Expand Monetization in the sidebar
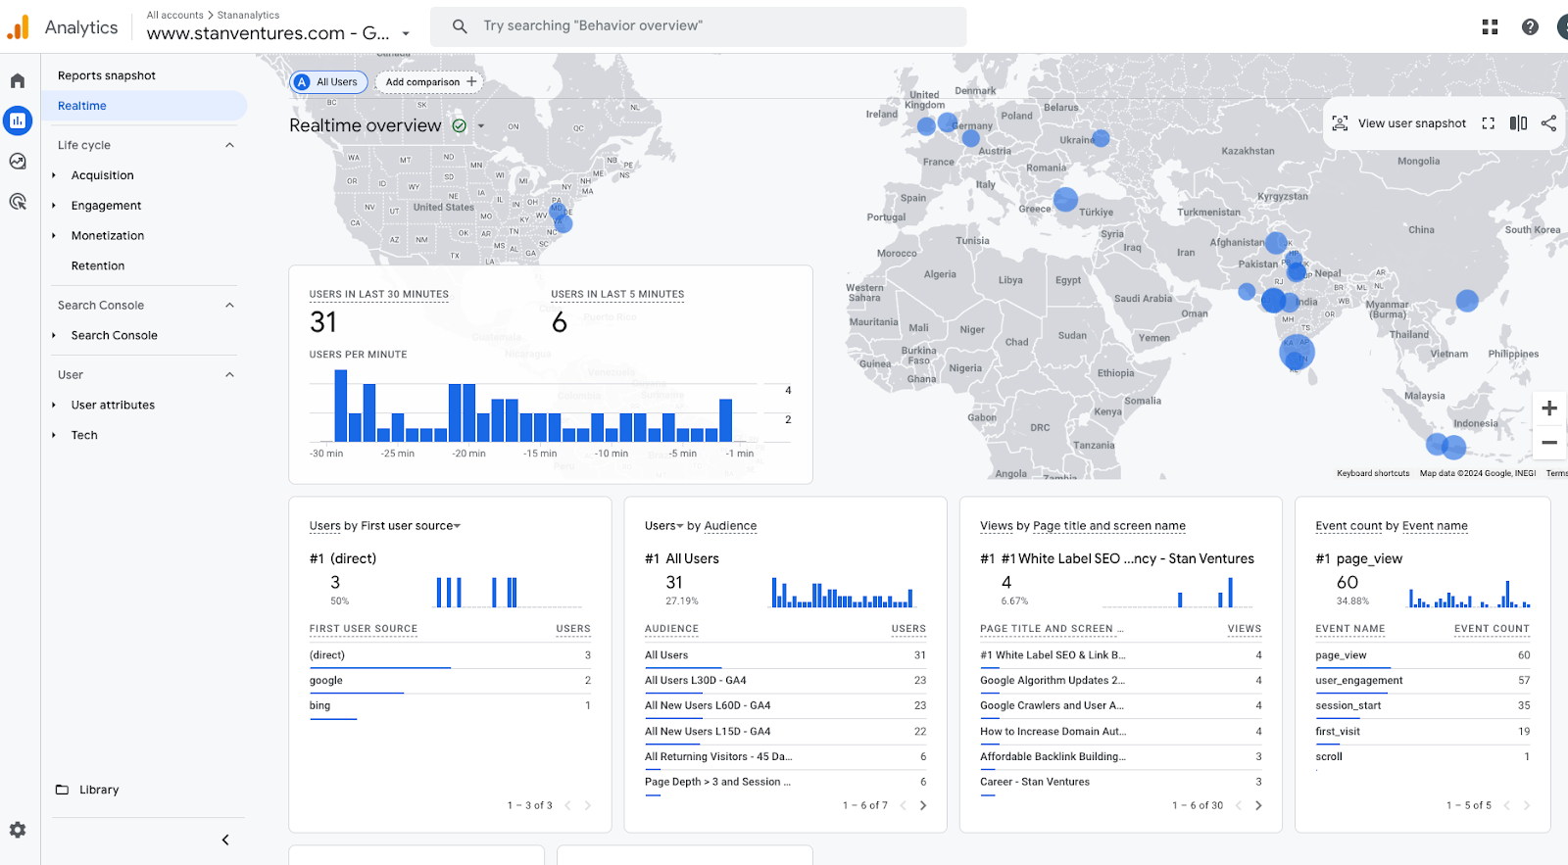This screenshot has height=865, width=1568. [x=54, y=236]
